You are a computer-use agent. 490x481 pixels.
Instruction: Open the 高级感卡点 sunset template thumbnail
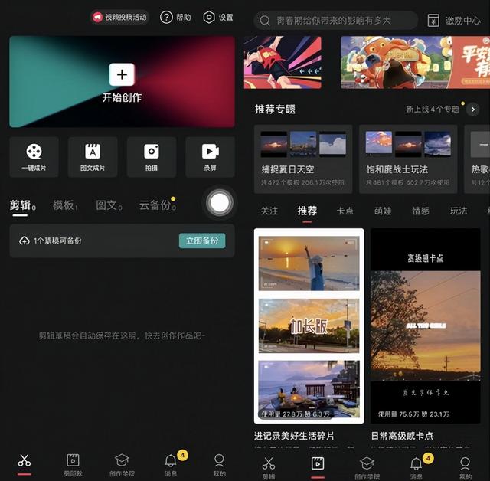[426, 326]
